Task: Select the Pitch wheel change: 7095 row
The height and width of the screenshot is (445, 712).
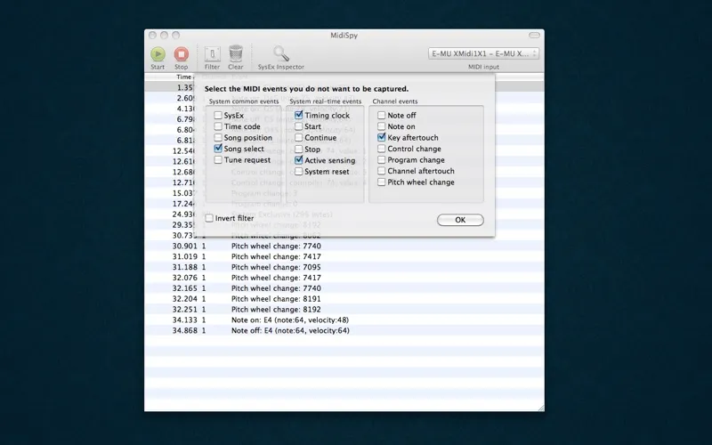Action: click(x=276, y=267)
